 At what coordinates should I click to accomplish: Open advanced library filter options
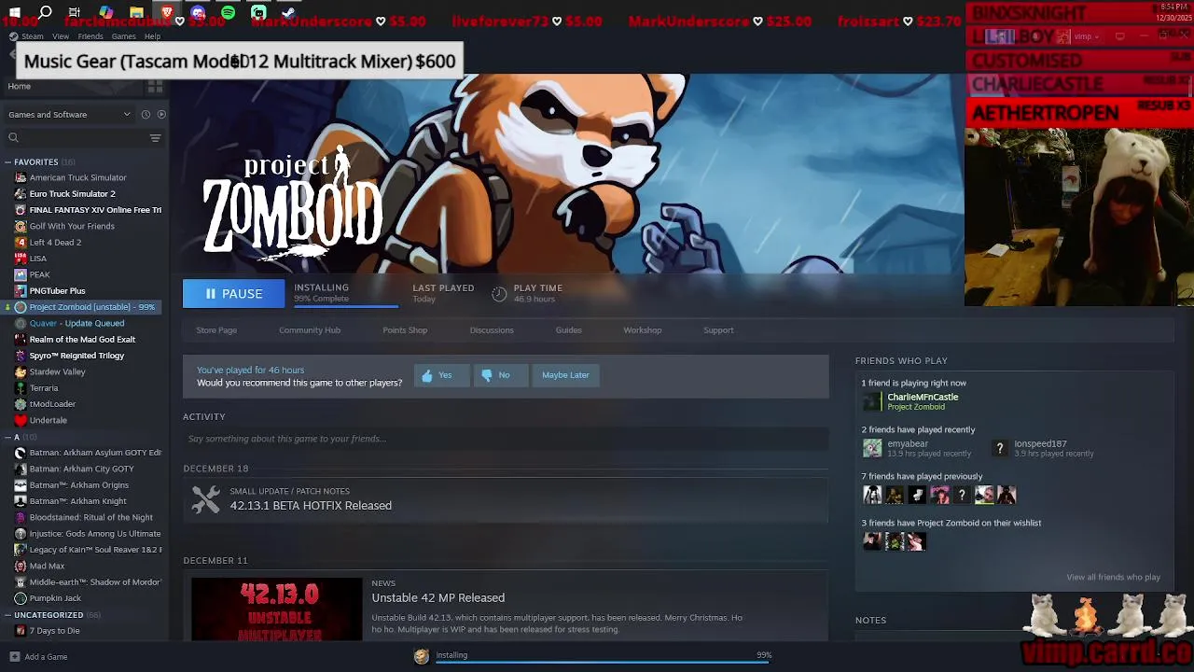[156, 138]
